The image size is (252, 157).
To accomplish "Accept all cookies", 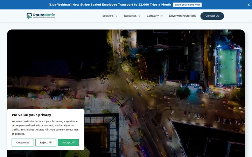I will [69, 142].
